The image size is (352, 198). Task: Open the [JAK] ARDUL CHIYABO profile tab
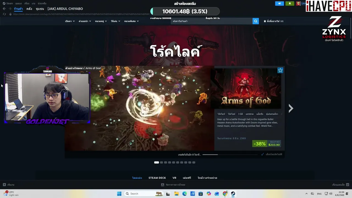[x=65, y=9]
